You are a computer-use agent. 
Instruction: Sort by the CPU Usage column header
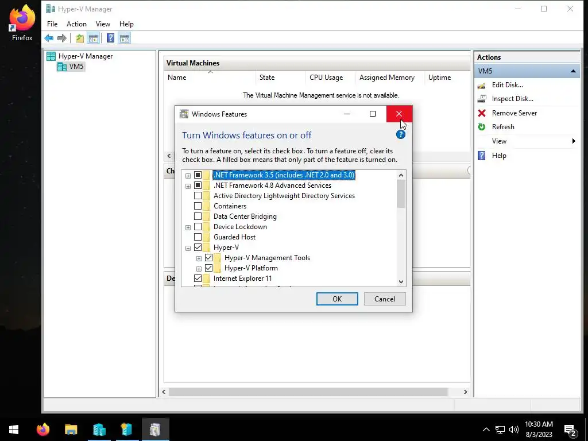tap(330, 78)
